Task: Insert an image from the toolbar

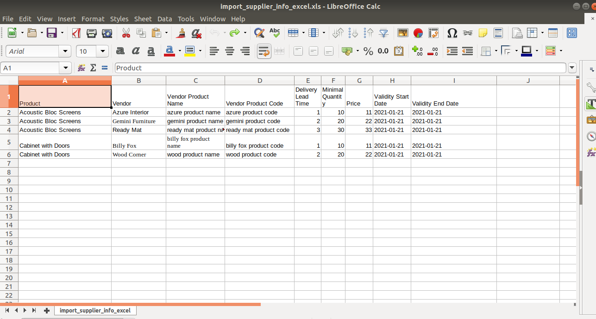Action: [403, 33]
